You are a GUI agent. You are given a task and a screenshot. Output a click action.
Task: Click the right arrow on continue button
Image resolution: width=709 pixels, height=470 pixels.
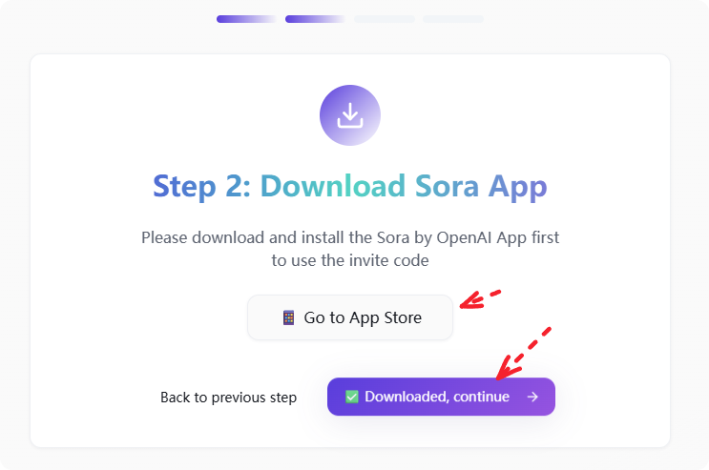coord(532,397)
